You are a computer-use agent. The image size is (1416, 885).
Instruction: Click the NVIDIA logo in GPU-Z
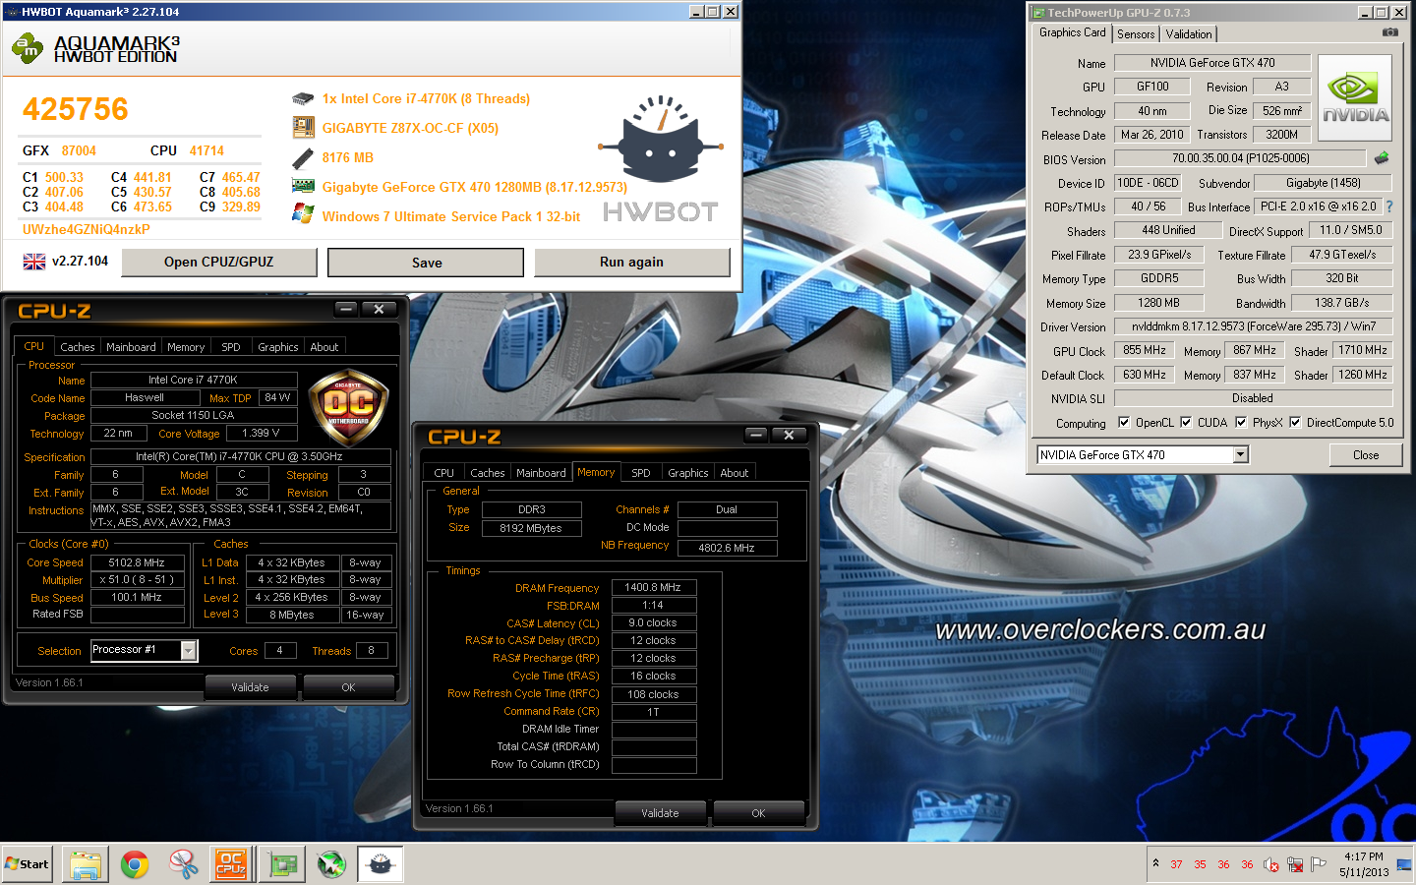tap(1355, 97)
